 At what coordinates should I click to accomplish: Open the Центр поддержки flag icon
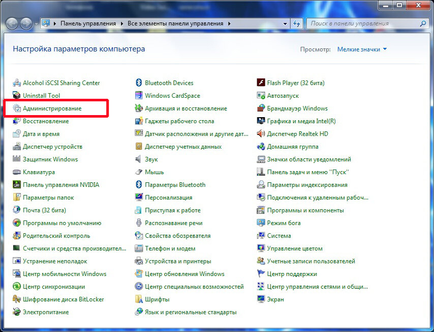point(261,274)
